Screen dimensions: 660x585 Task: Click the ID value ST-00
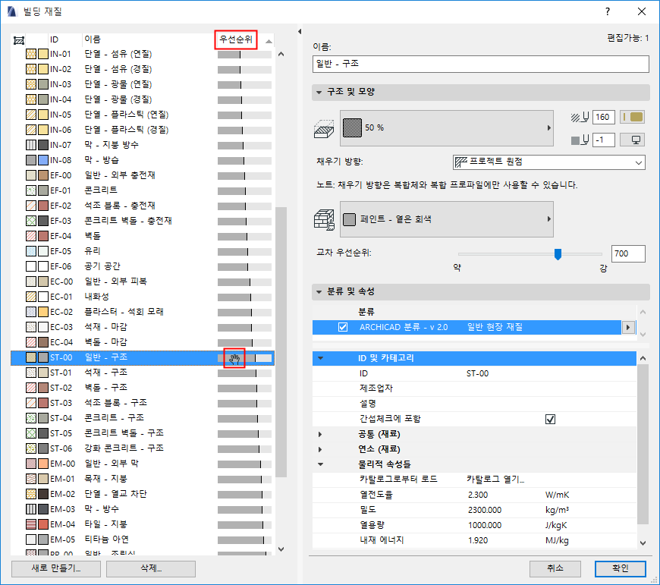(477, 373)
